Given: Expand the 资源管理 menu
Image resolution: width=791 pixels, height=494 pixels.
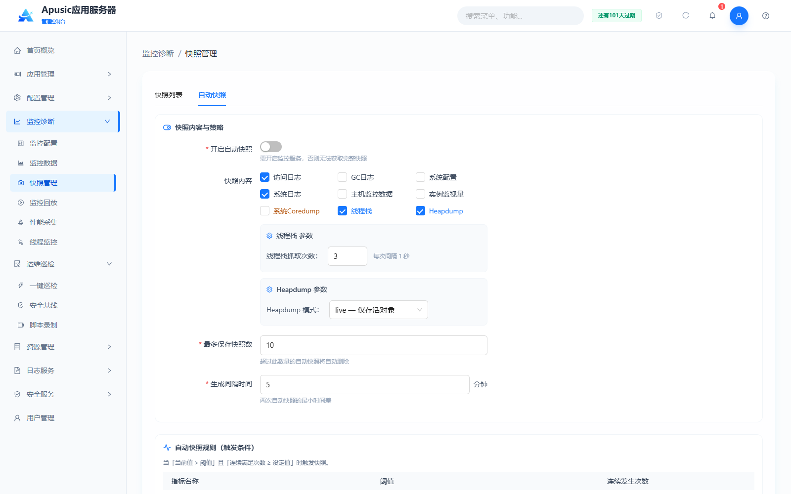Looking at the screenshot, I should pos(62,347).
